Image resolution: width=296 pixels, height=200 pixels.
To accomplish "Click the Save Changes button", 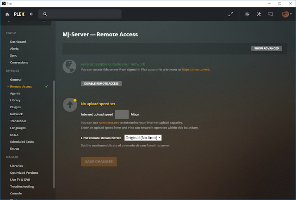I will pos(99,162).
